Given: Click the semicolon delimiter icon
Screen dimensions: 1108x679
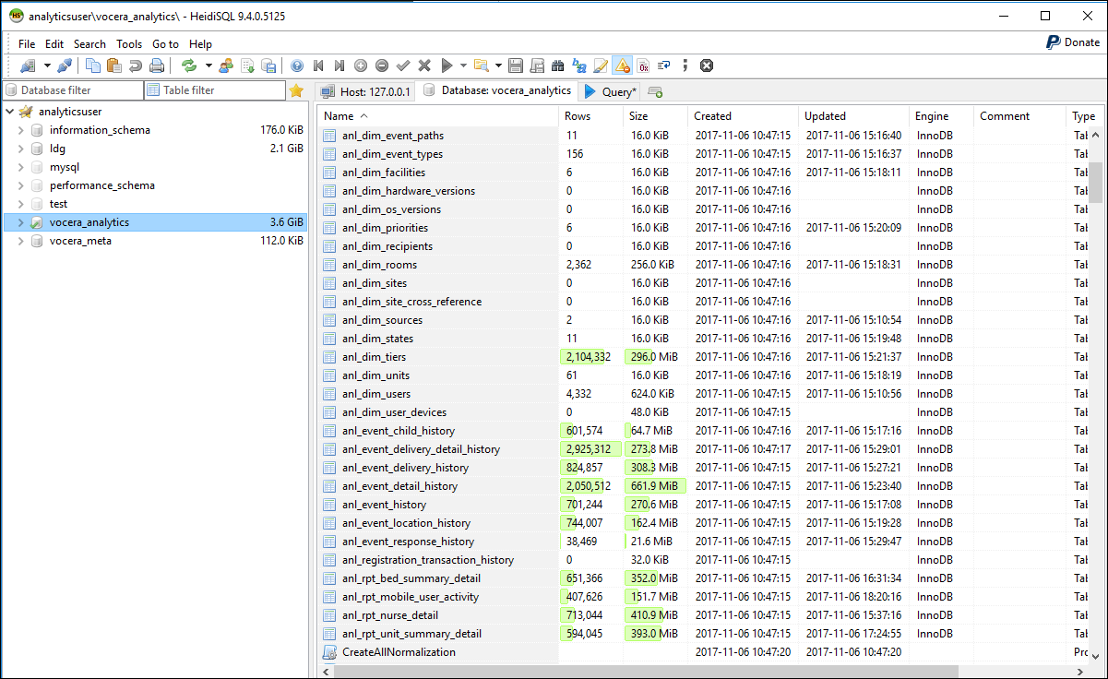Looking at the screenshot, I should click(685, 66).
